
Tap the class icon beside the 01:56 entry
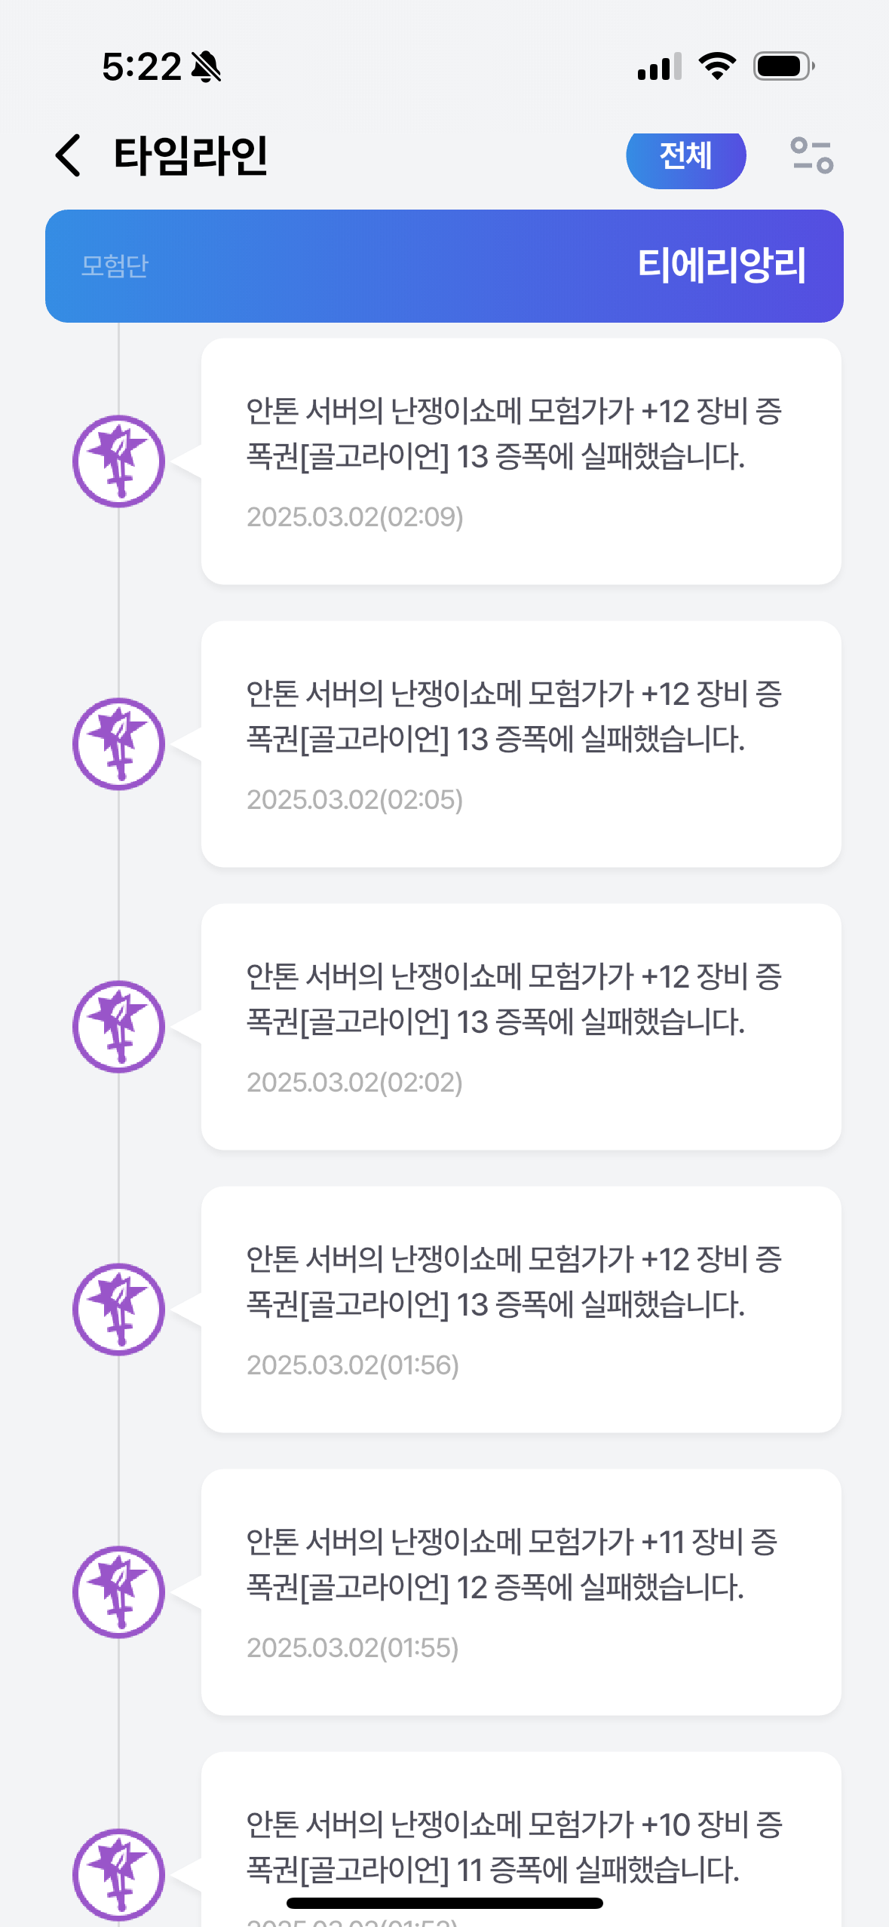click(118, 1310)
